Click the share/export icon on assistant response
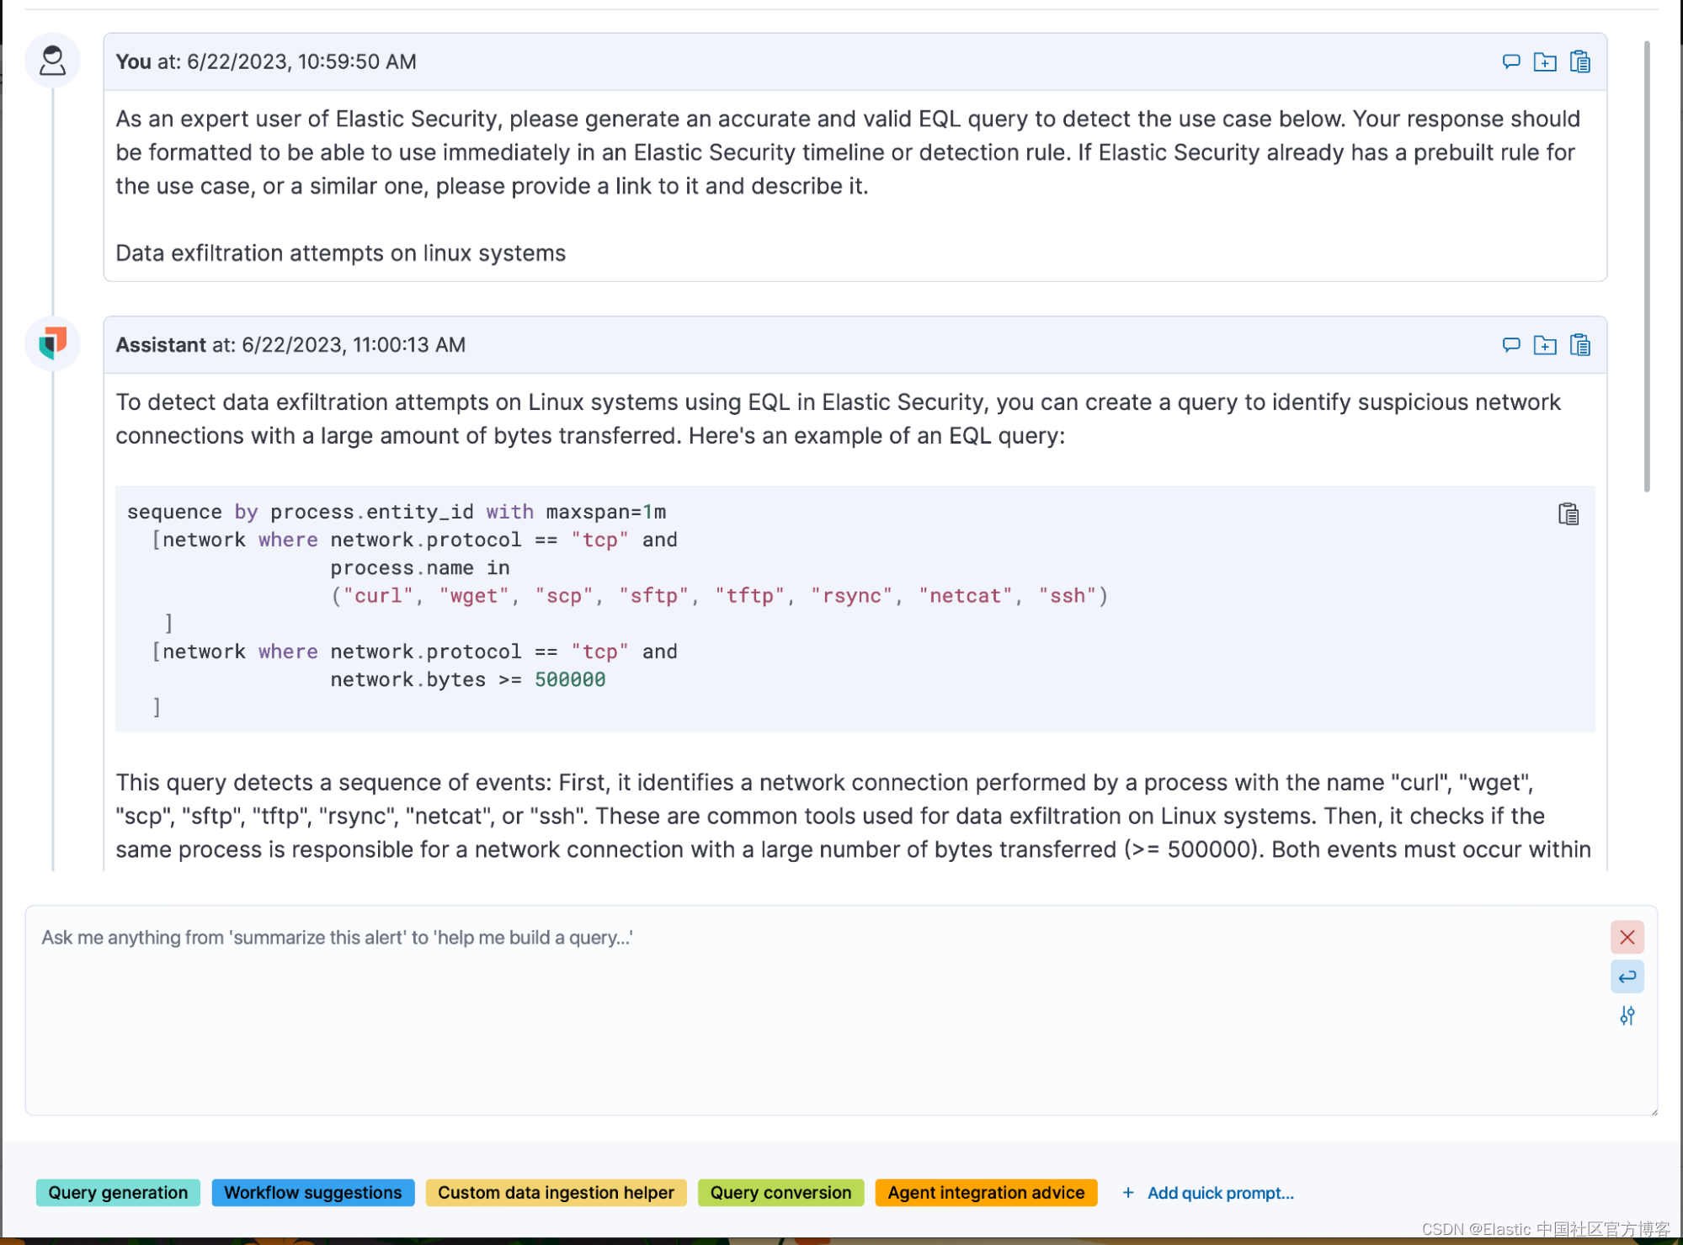 click(1546, 344)
